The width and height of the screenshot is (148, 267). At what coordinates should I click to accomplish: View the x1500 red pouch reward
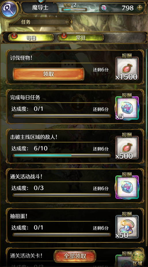pyautogui.click(x=127, y=69)
